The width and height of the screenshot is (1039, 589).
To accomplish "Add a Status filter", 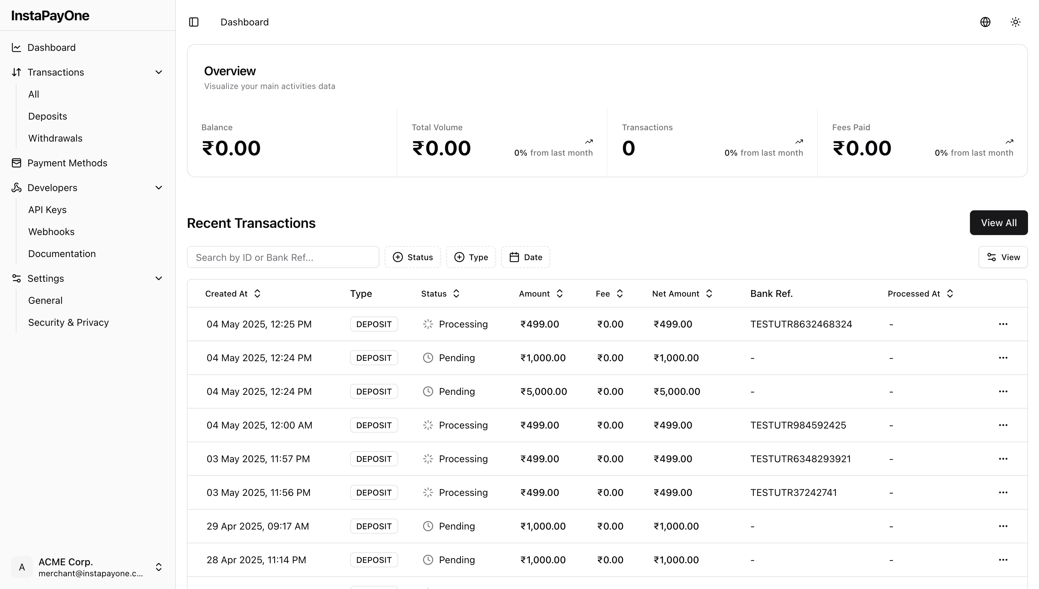I will (x=413, y=257).
